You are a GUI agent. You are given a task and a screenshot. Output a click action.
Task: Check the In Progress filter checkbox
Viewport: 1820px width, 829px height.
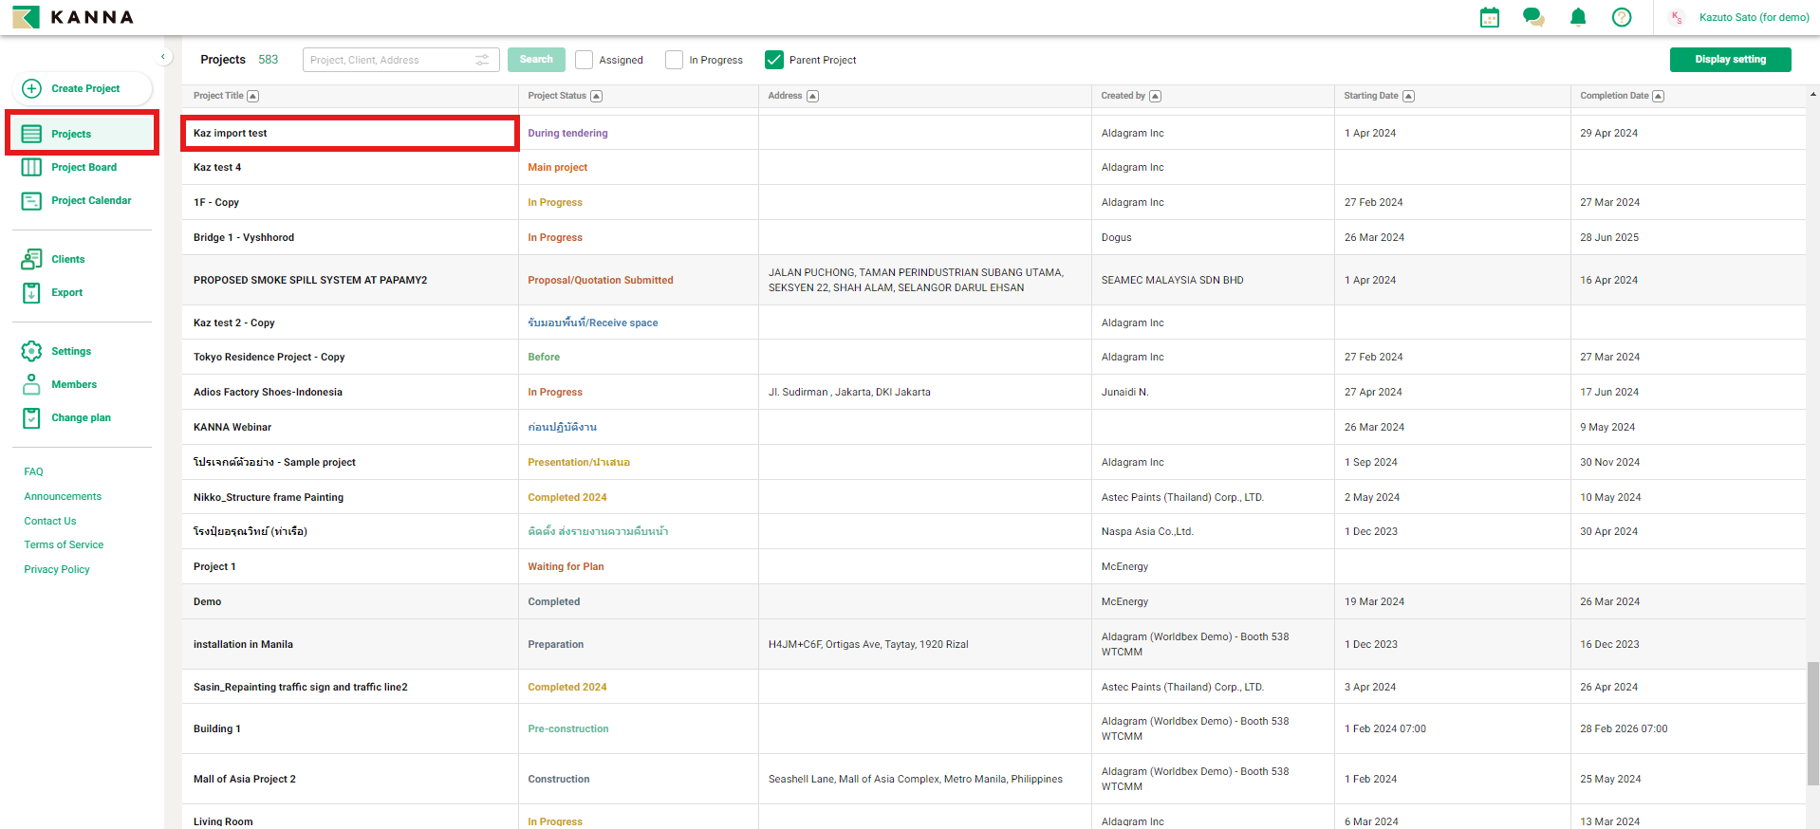point(675,60)
